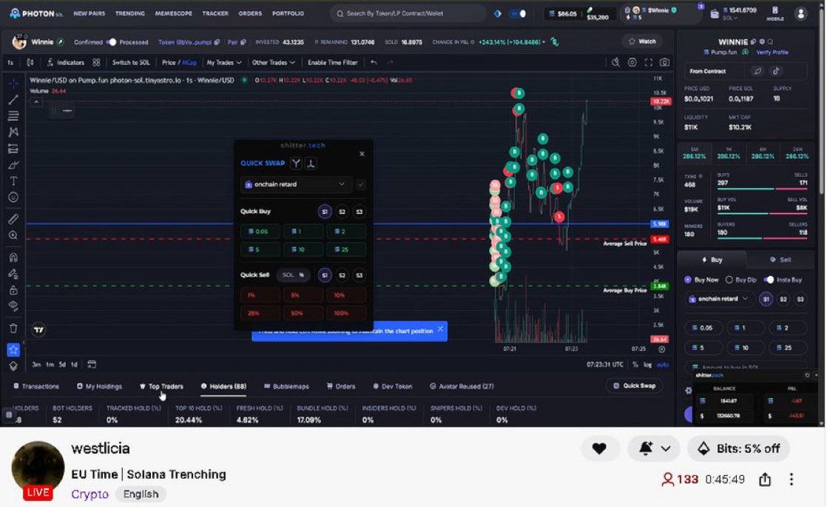Select the emoji sticker tool
The width and height of the screenshot is (827, 507).
pos(13,198)
